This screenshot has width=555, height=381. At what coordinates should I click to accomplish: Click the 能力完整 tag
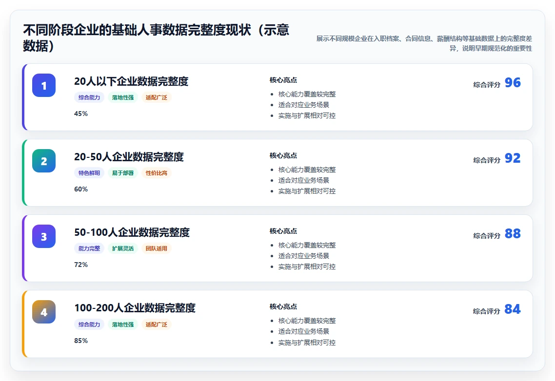tap(89, 248)
